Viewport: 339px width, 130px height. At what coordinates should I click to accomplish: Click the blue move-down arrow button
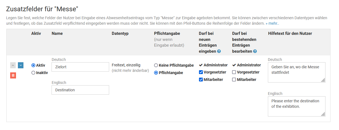[21, 65]
